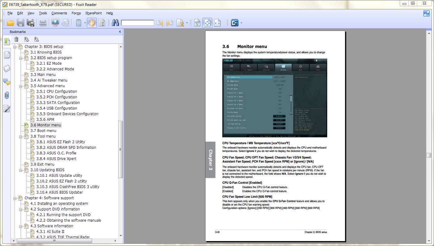Open the Tools menu

pyautogui.click(x=43, y=13)
